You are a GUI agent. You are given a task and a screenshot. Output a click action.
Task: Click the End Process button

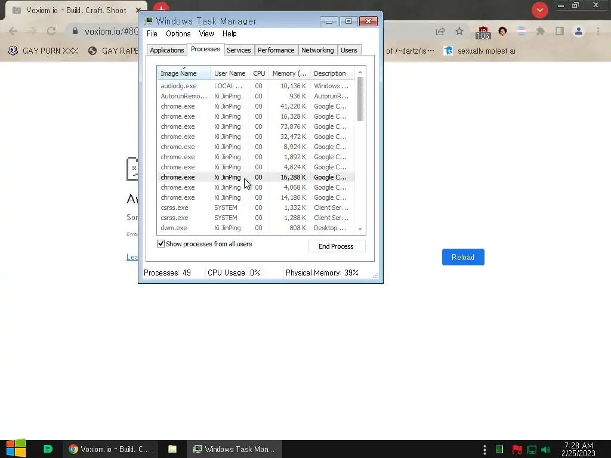pos(337,246)
